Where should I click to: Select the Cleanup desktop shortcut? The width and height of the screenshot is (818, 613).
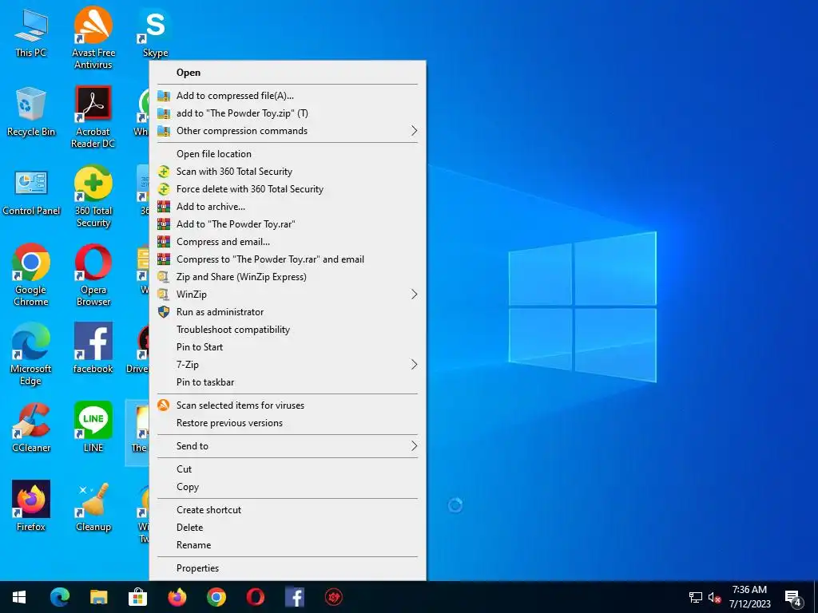pos(93,506)
